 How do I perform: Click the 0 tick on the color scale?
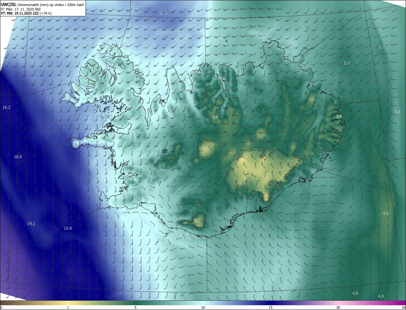(1, 307)
